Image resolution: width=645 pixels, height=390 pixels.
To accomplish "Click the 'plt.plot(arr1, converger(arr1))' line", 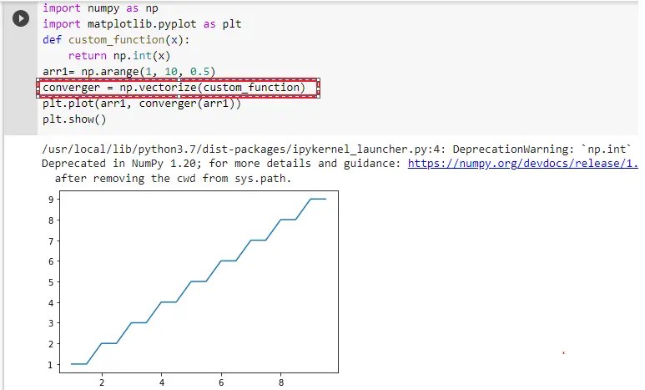I will 142,104.
